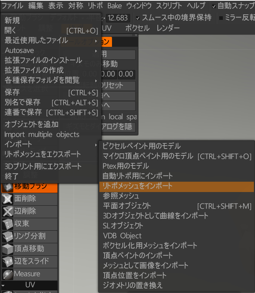
Task: Choose リトポメッシュをインポート from import submenu
Action: point(137,186)
